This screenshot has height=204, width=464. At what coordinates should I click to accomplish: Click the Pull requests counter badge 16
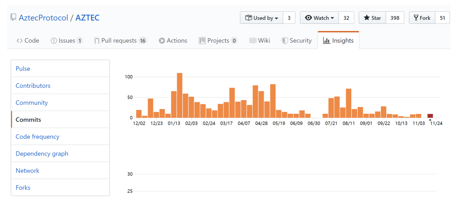click(x=143, y=41)
